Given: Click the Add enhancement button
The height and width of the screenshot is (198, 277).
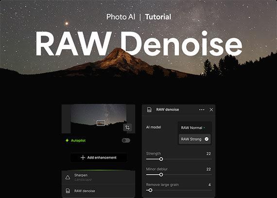Looking at the screenshot, I should (x=99, y=158).
